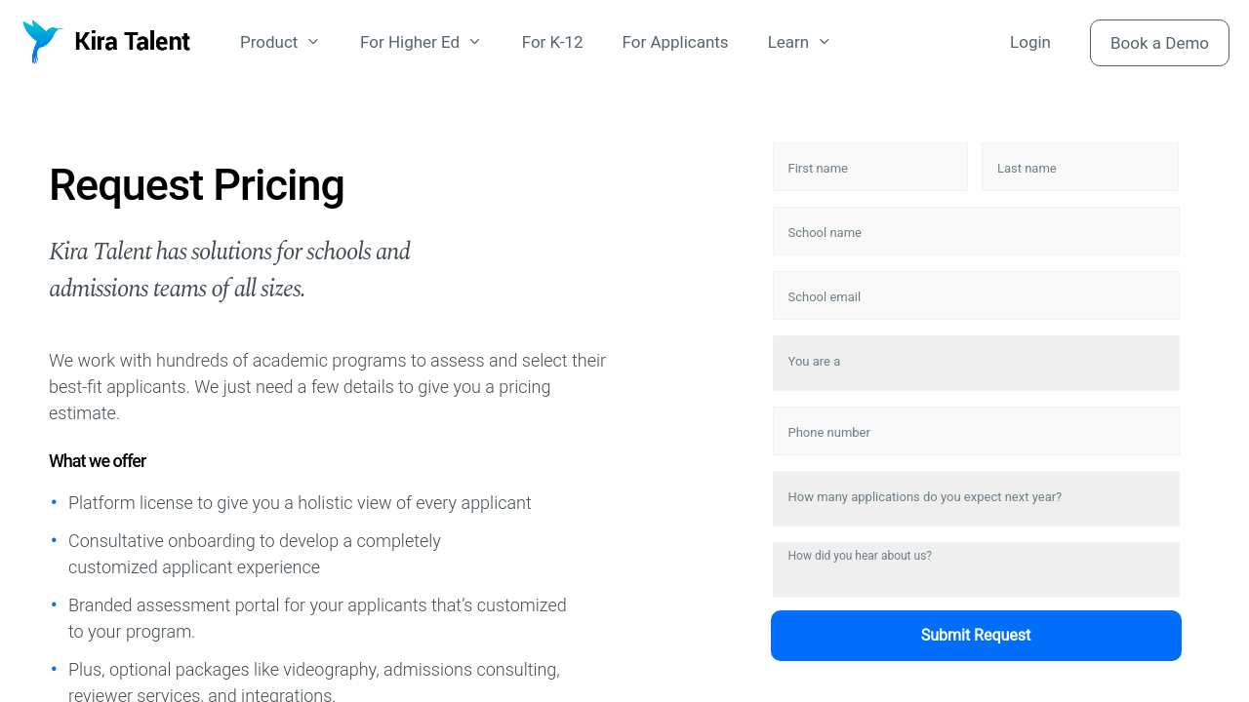The width and height of the screenshot is (1249, 702).
Task: Open the For Higher Ed menu
Action: [410, 42]
